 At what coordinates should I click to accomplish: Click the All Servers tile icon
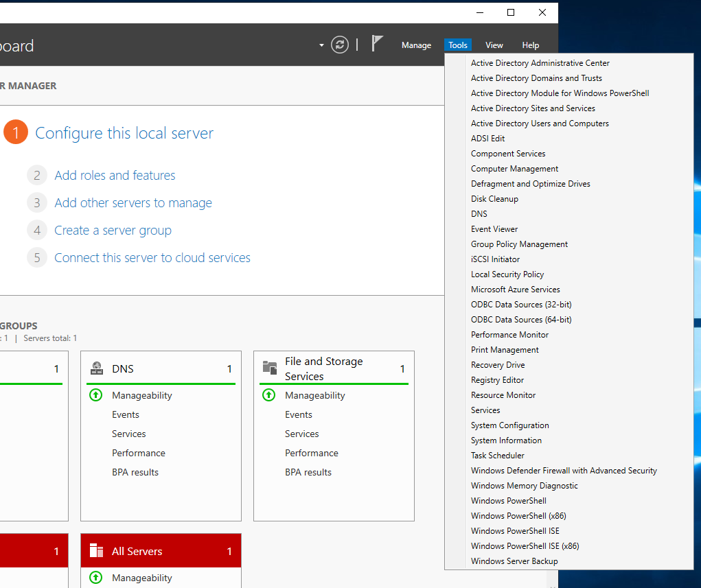point(97,551)
